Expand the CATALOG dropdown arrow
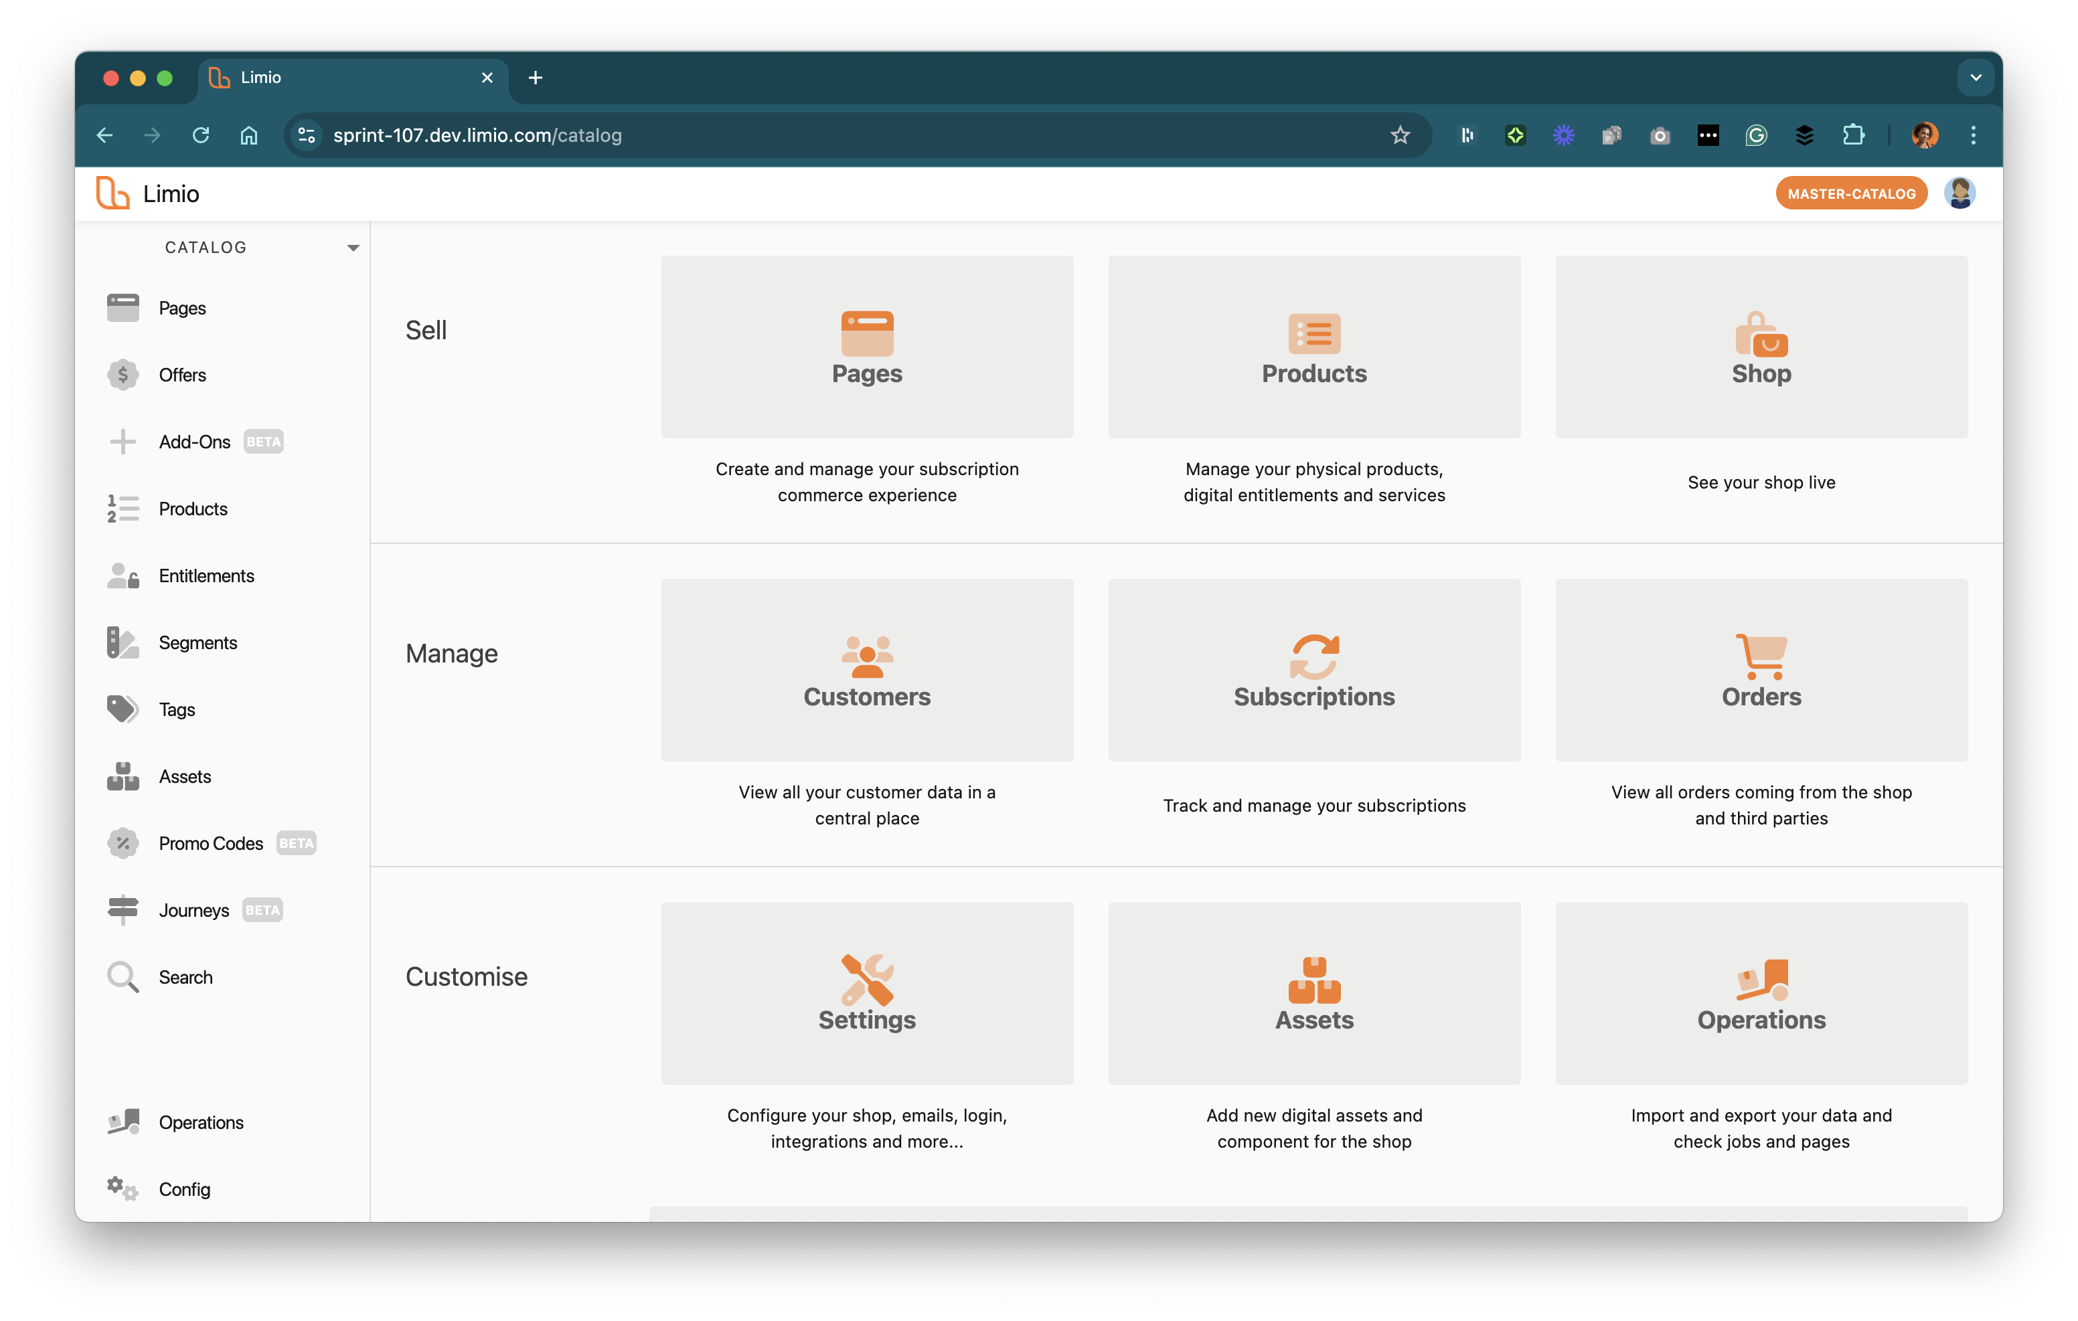Image resolution: width=2078 pixels, height=1321 pixels. (353, 248)
